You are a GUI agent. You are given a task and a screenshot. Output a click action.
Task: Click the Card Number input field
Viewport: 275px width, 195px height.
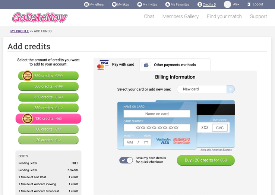(157, 128)
